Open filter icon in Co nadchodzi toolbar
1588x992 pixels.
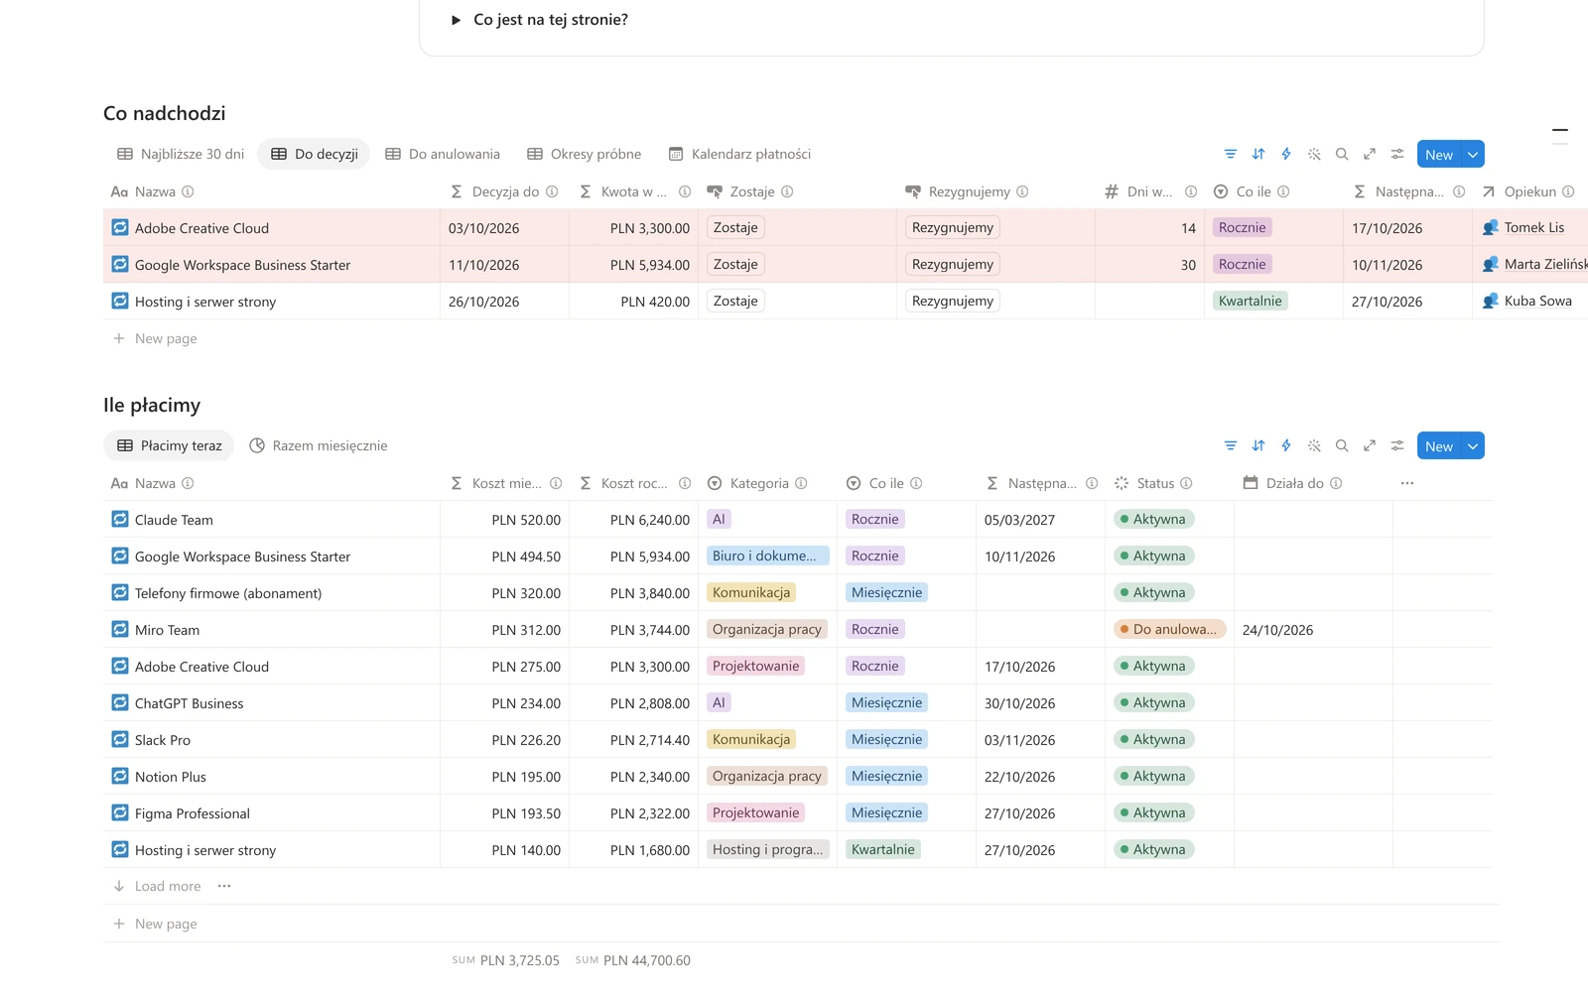[1231, 154]
